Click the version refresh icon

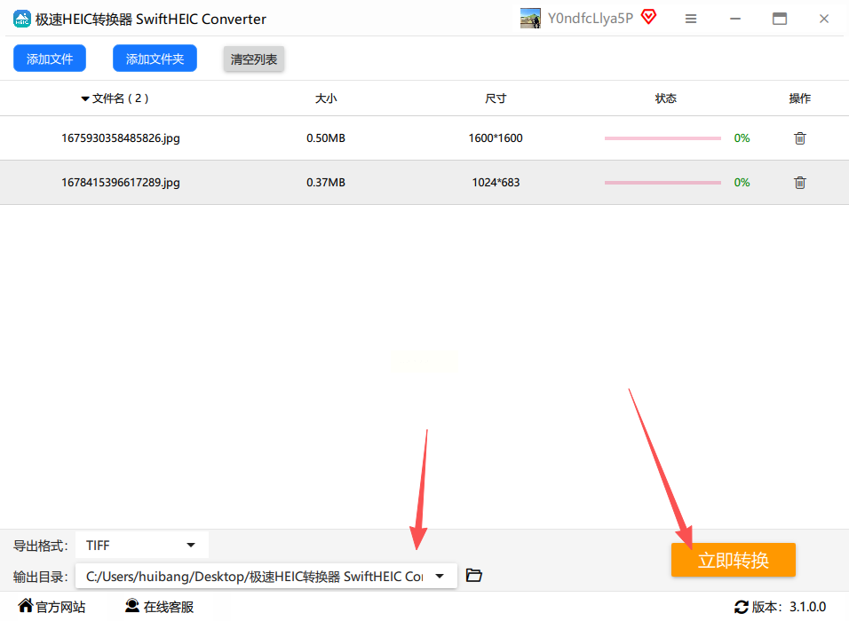[742, 607]
